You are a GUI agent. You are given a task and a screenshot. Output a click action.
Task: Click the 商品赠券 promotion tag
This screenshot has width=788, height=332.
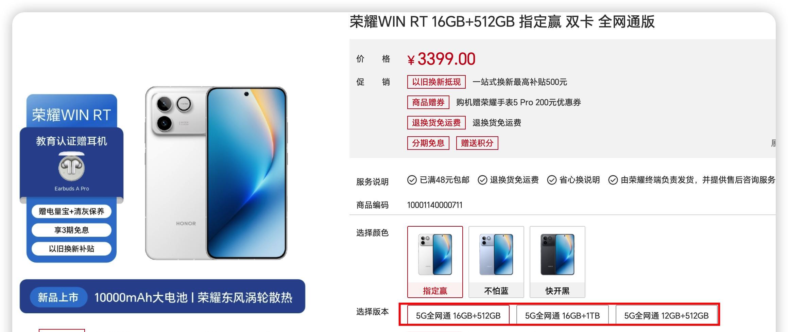pos(428,102)
